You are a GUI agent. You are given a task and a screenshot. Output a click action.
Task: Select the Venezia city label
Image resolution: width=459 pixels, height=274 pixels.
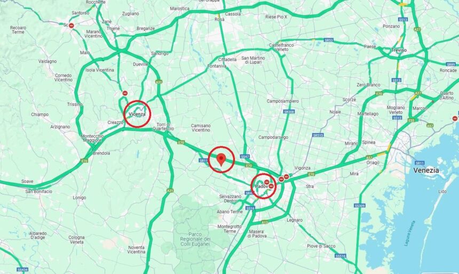click(426, 170)
